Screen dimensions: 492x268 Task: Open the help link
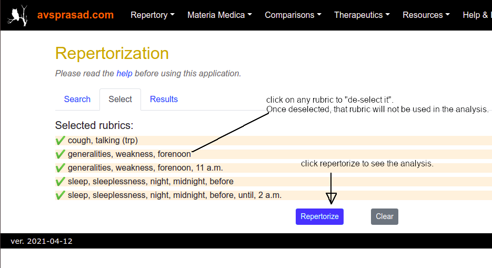[x=124, y=73]
